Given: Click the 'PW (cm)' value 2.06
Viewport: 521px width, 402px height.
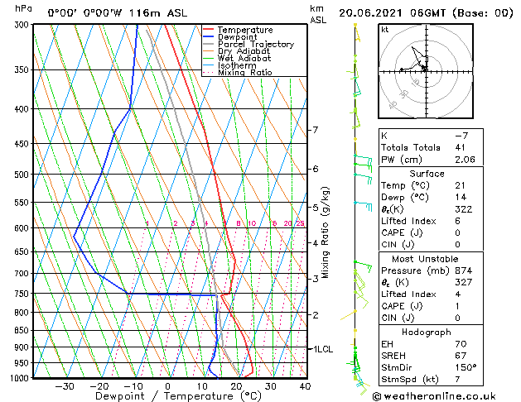Looking at the screenshot, I should [x=465, y=160].
